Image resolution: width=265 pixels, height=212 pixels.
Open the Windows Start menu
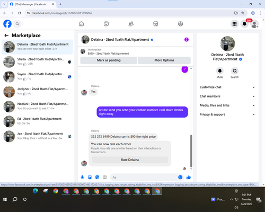5,199
